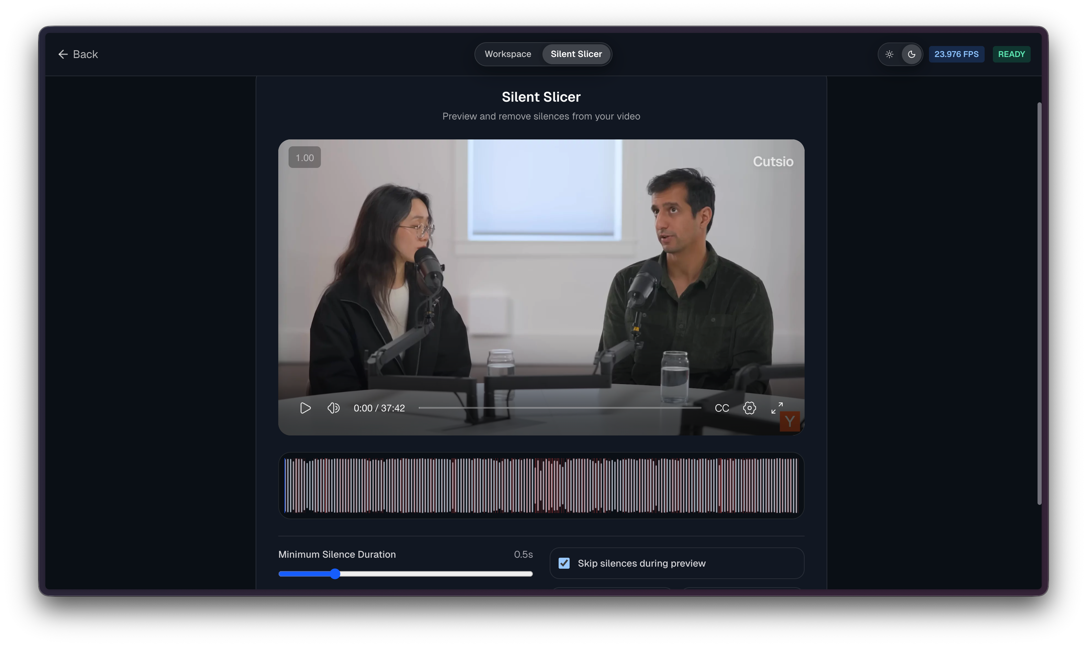The width and height of the screenshot is (1087, 647).
Task: Click the 1.00 playback speed badge
Action: [x=304, y=157]
